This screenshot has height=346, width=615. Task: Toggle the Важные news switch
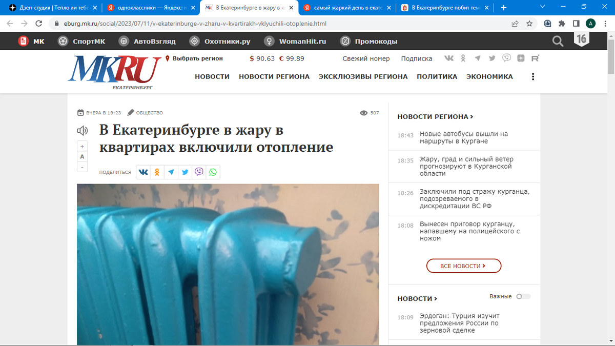523,296
